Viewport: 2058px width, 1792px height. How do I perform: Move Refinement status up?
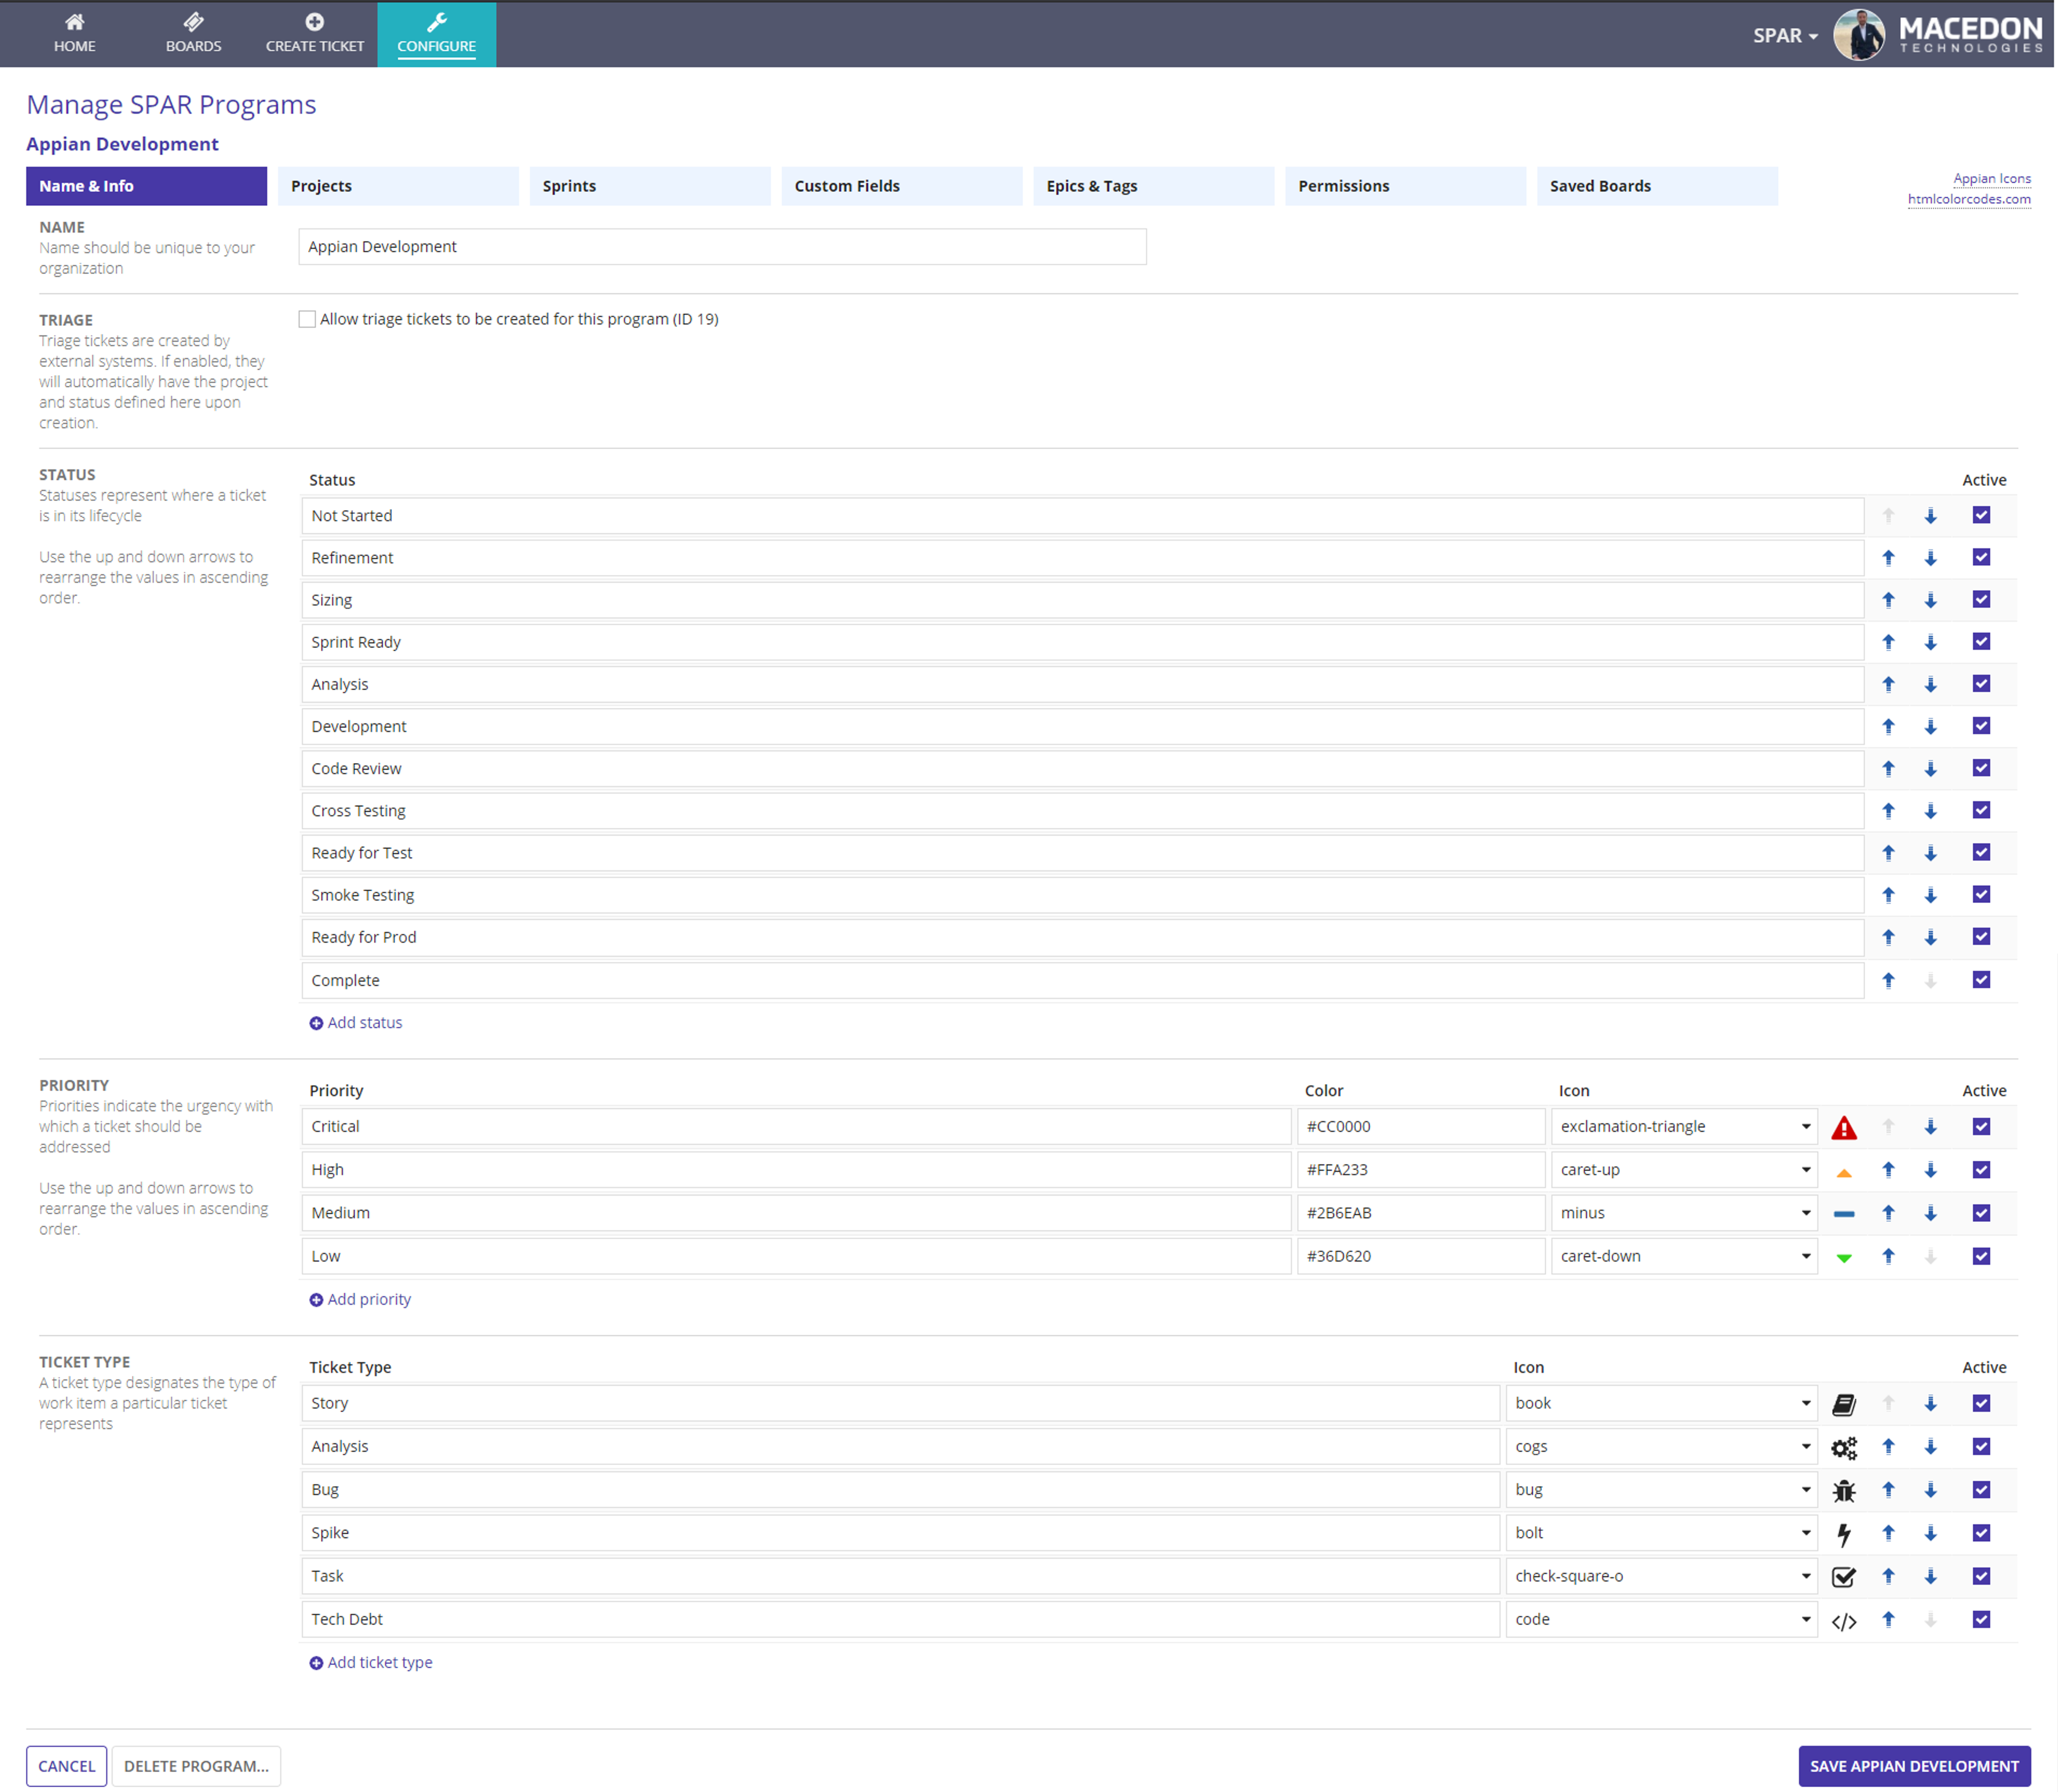(x=1888, y=558)
